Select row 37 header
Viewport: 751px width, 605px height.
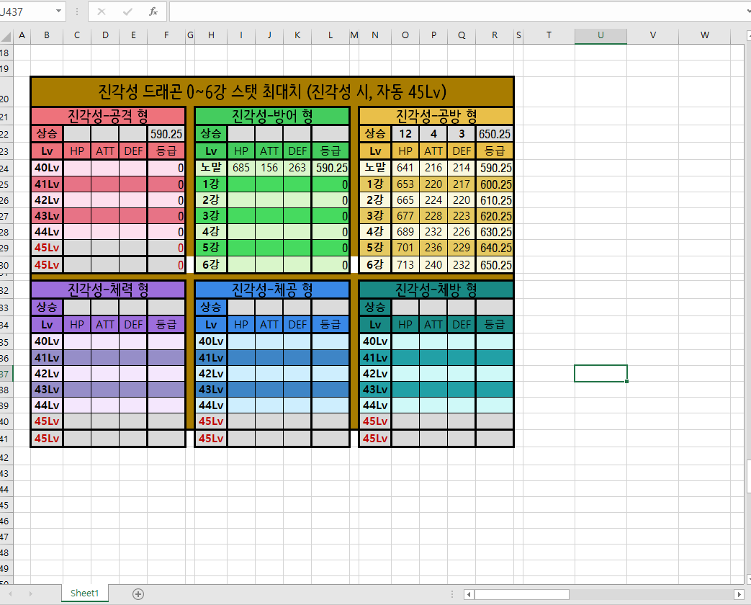pyautogui.click(x=6, y=374)
